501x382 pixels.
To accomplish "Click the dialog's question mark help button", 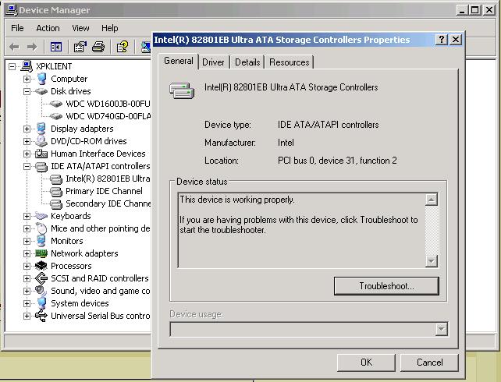I will tap(441, 40).
